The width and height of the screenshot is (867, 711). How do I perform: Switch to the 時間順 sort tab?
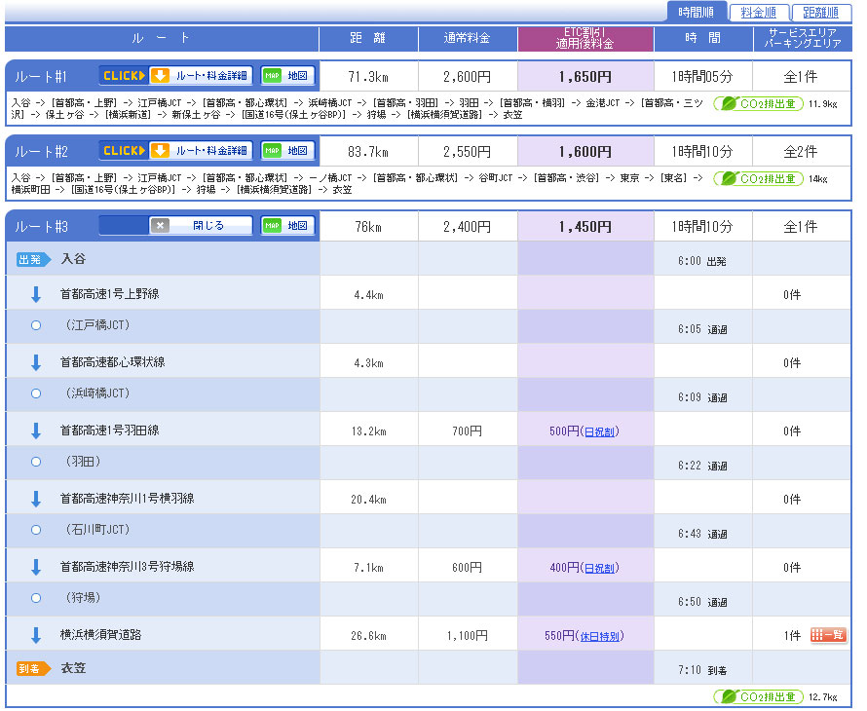point(696,13)
